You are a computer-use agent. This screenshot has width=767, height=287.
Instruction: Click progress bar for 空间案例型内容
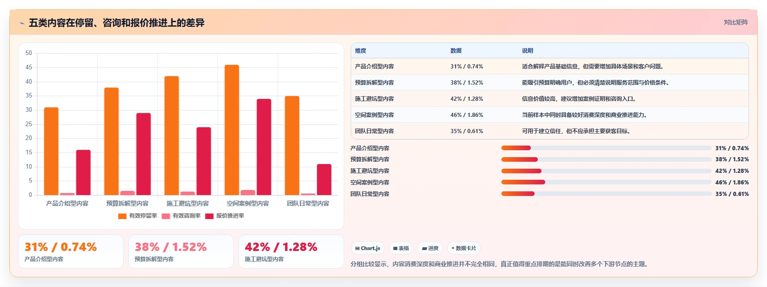(606, 182)
